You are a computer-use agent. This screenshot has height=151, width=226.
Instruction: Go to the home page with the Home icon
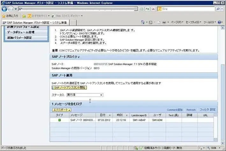[x=143, y=22]
